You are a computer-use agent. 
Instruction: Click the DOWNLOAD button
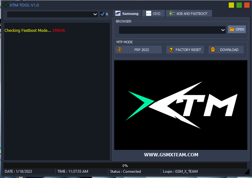226,50
